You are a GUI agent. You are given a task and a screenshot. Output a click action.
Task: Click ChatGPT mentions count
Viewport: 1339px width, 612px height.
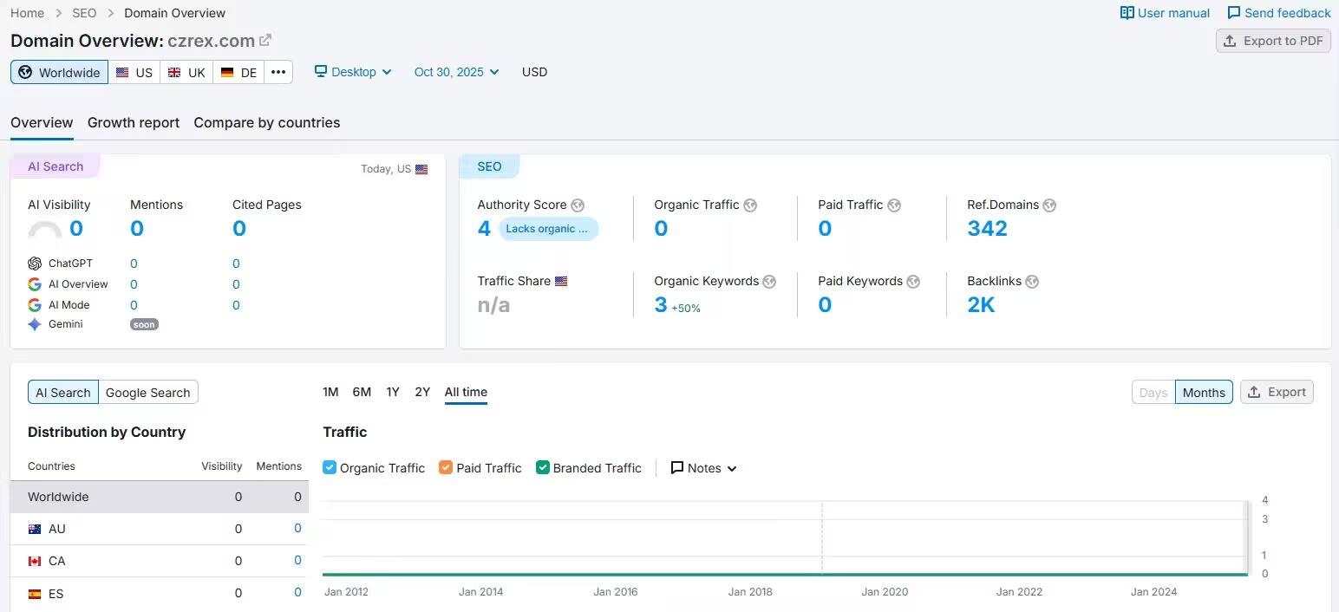pos(134,264)
